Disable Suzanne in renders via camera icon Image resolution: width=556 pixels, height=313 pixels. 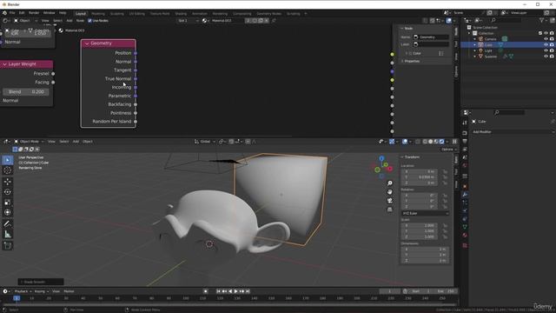[552, 56]
